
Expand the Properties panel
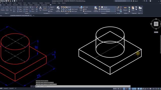pyautogui.click(x=104, y=13)
